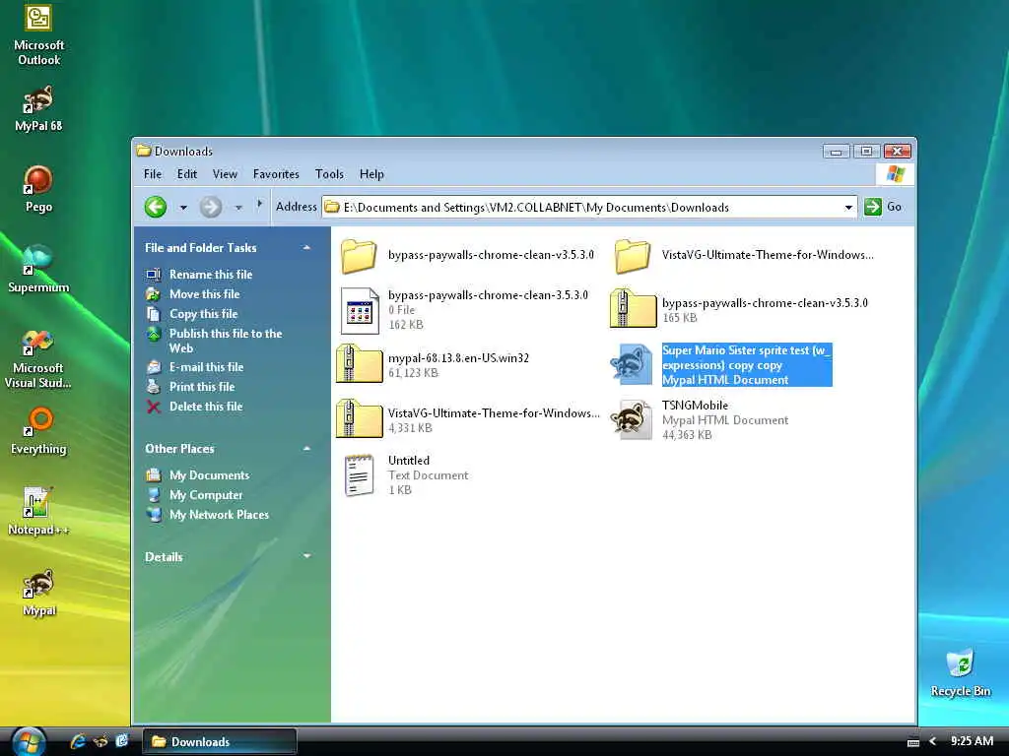Select bypass-paywalls-chrome-clean-3.5.3.0 file icon (162 KB)
Image resolution: width=1009 pixels, height=756 pixels.
(x=359, y=310)
